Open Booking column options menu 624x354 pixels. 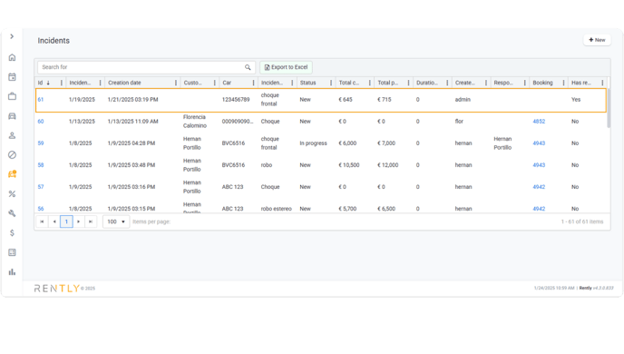tap(563, 83)
